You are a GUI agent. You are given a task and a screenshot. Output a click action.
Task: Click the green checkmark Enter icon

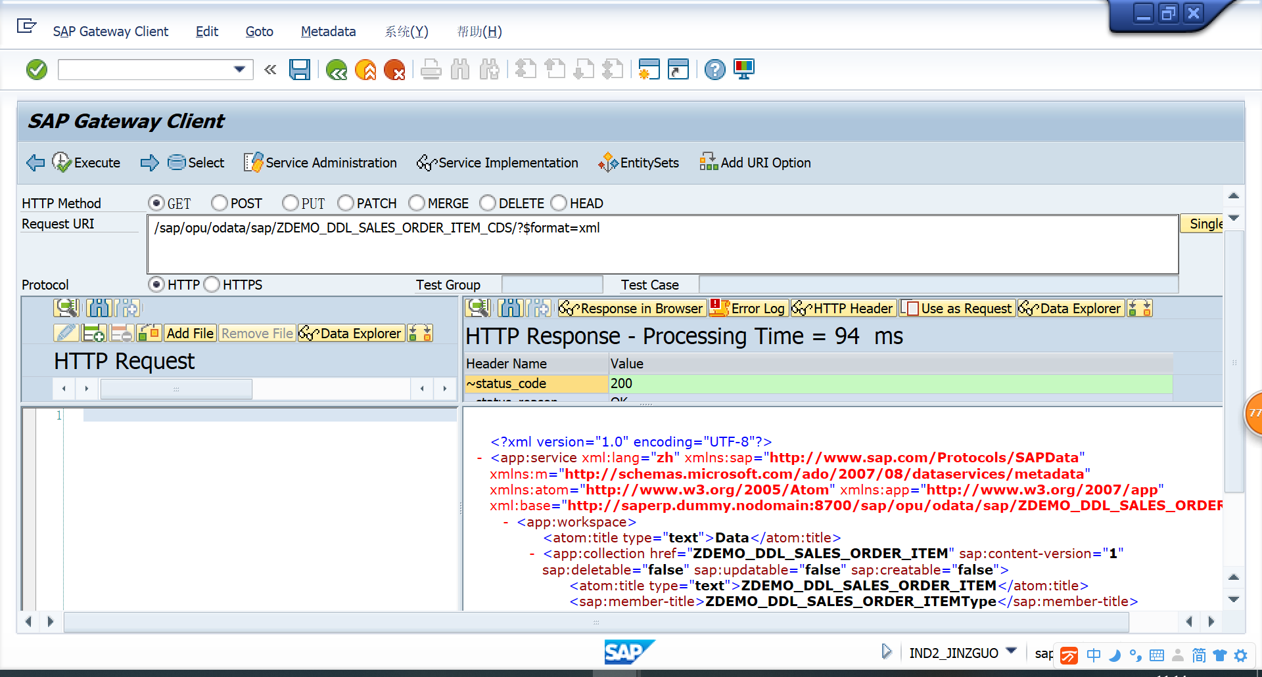[37, 69]
